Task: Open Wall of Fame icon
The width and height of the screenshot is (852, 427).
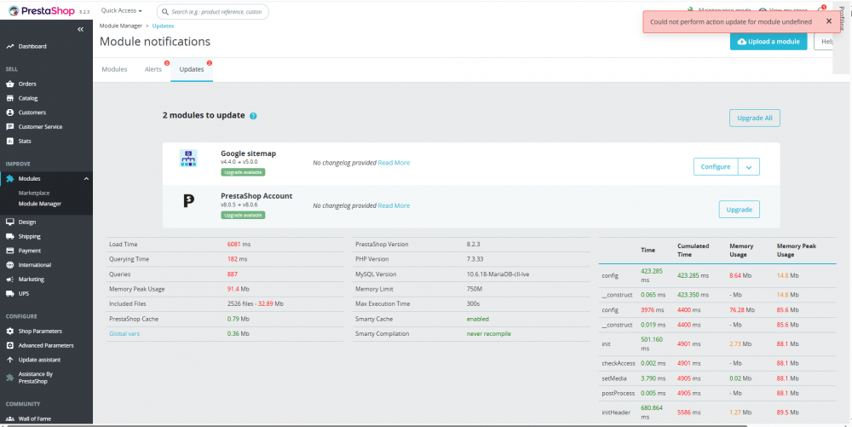Action: (9, 418)
